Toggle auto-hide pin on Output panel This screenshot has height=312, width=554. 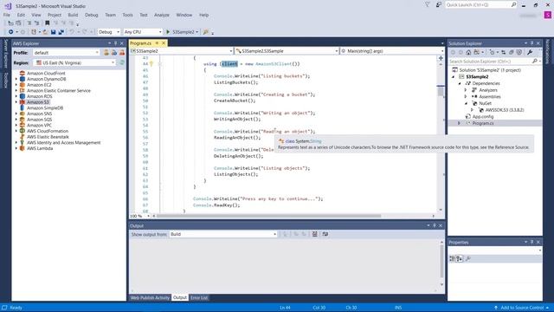435,225
